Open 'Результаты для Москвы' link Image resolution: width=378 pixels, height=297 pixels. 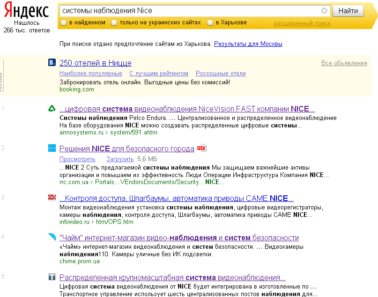[x=248, y=44]
